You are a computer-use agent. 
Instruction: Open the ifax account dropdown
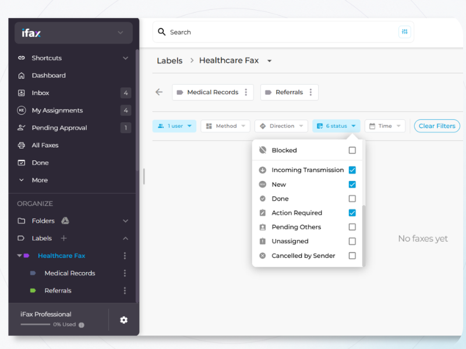coord(73,33)
